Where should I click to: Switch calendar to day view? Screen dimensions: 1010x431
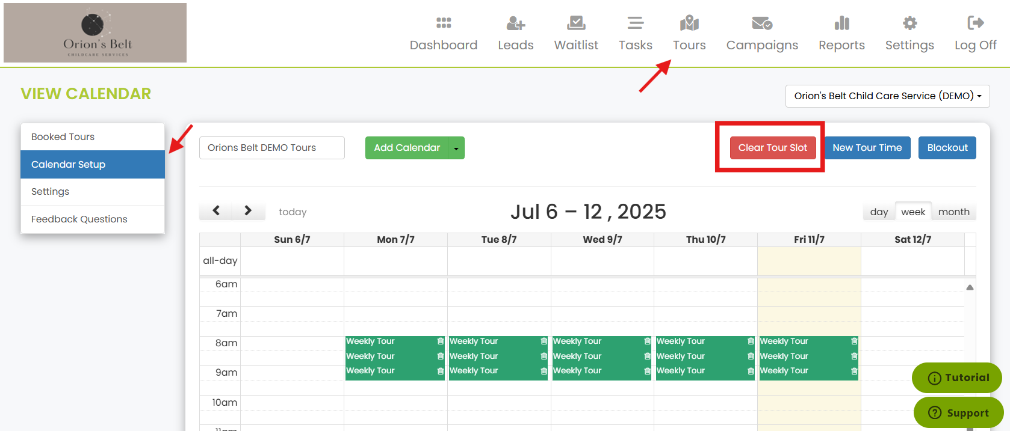pos(879,212)
